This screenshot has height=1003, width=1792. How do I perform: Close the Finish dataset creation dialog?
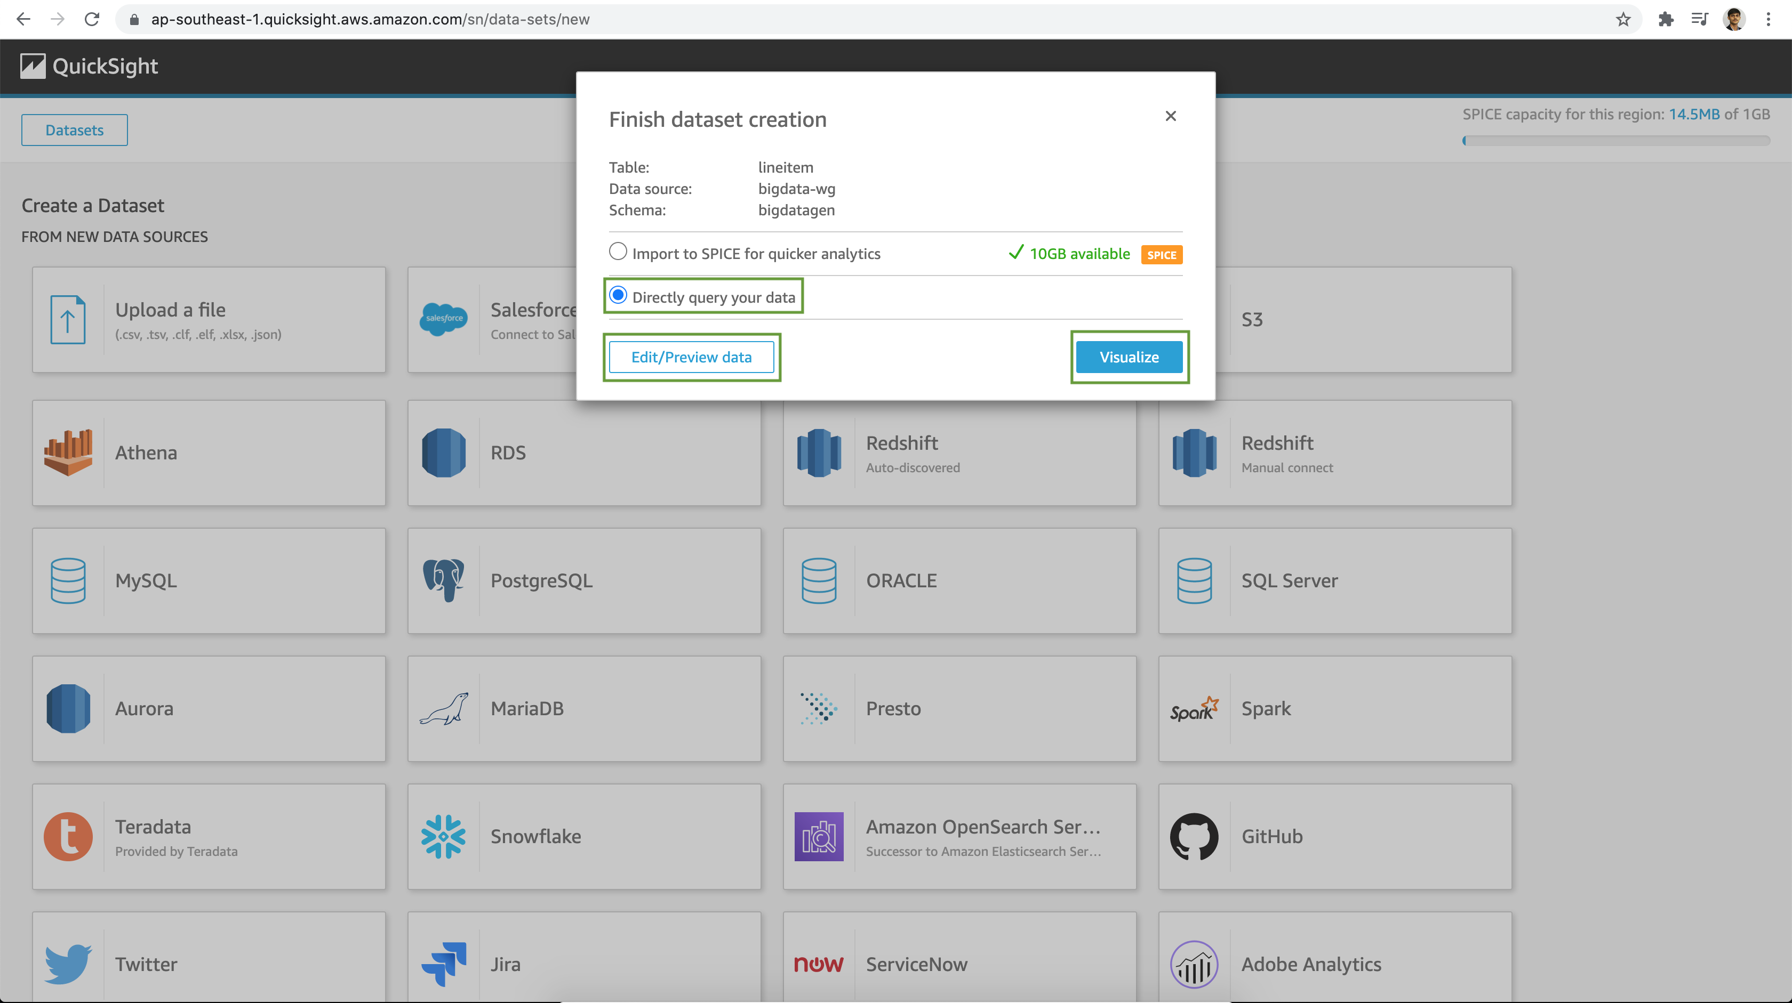pyautogui.click(x=1171, y=116)
